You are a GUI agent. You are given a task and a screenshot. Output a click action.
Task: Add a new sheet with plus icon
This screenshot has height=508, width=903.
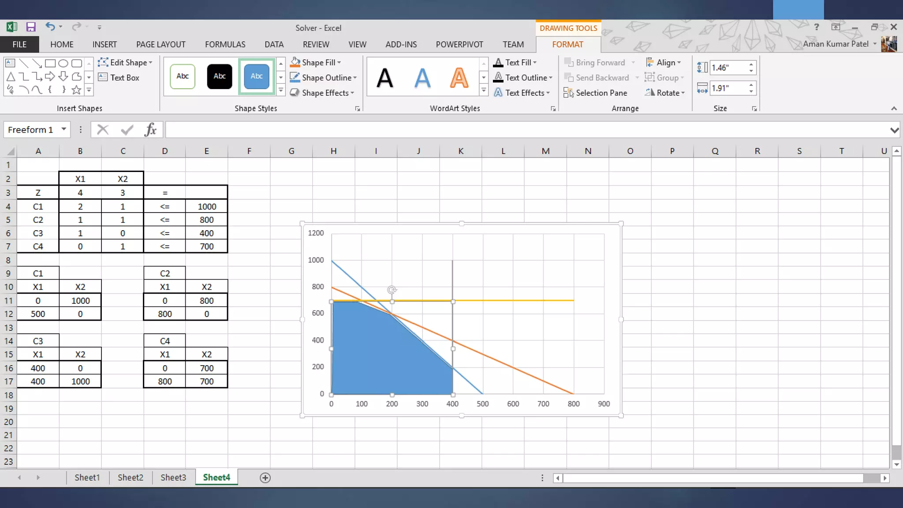point(265,478)
